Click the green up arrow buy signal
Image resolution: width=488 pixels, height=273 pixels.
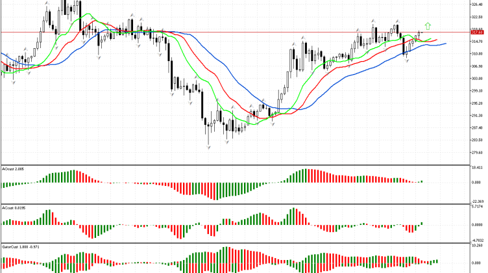pos(428,26)
